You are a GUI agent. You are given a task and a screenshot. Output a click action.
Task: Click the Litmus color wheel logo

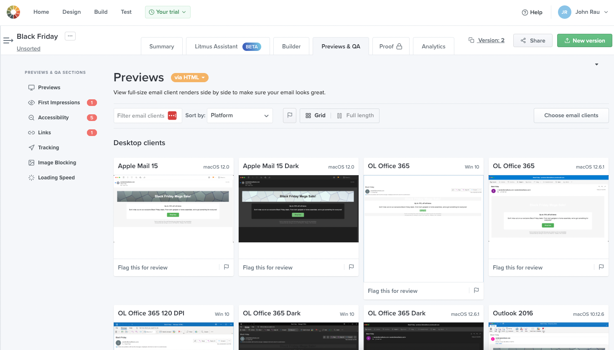point(13,12)
